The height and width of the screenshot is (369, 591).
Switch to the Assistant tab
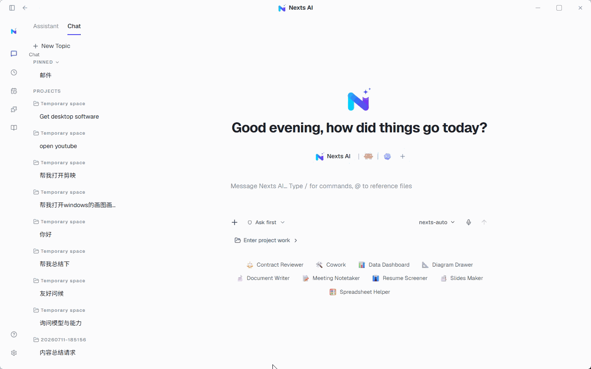[x=46, y=26]
